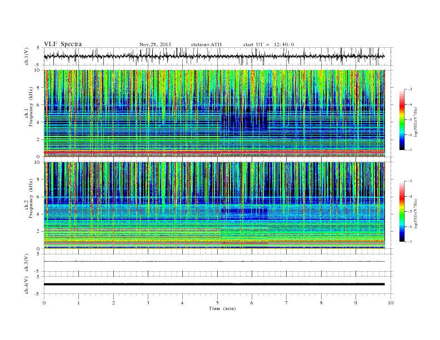Image resolution: width=440 pixels, height=340 pixels.
Task: Click the lower color scale bar for ch.2
Action: point(402,211)
